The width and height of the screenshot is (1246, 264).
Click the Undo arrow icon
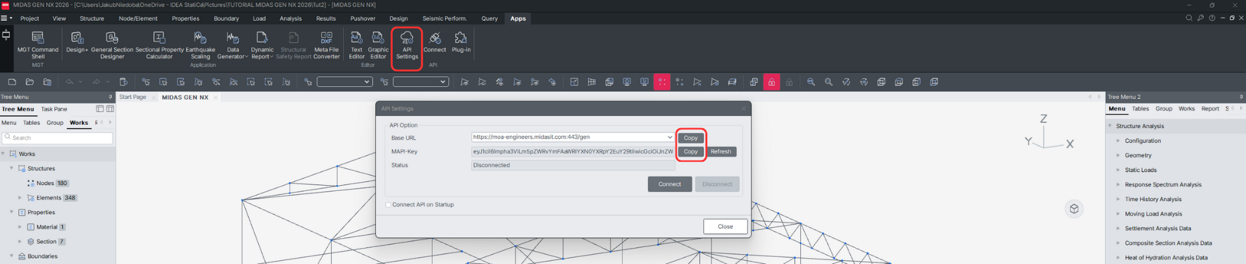coord(69,82)
